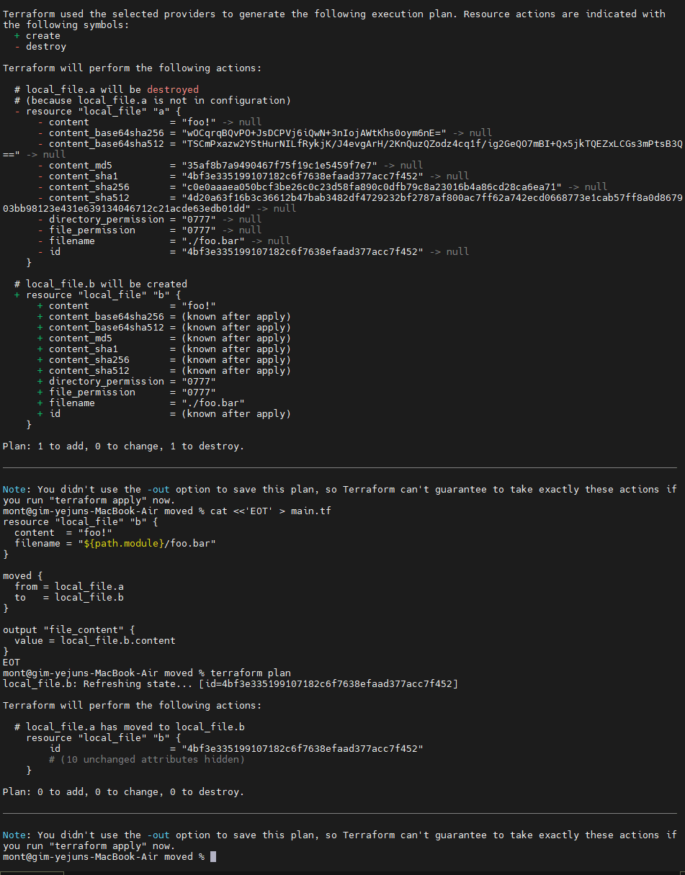Image resolution: width=685 pixels, height=875 pixels.
Task: Click the 'local_file.b will be created' comment
Action: click(x=101, y=284)
